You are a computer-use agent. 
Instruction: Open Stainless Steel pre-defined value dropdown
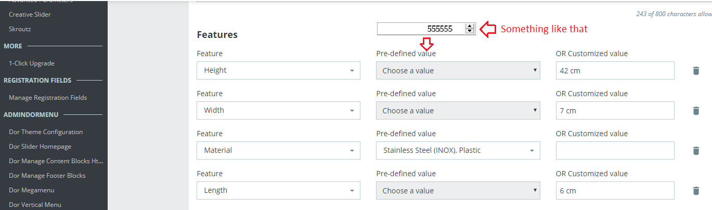pos(458,151)
